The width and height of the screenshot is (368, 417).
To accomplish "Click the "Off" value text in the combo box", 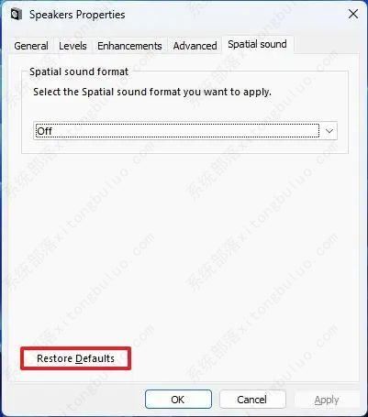I will tap(45, 131).
